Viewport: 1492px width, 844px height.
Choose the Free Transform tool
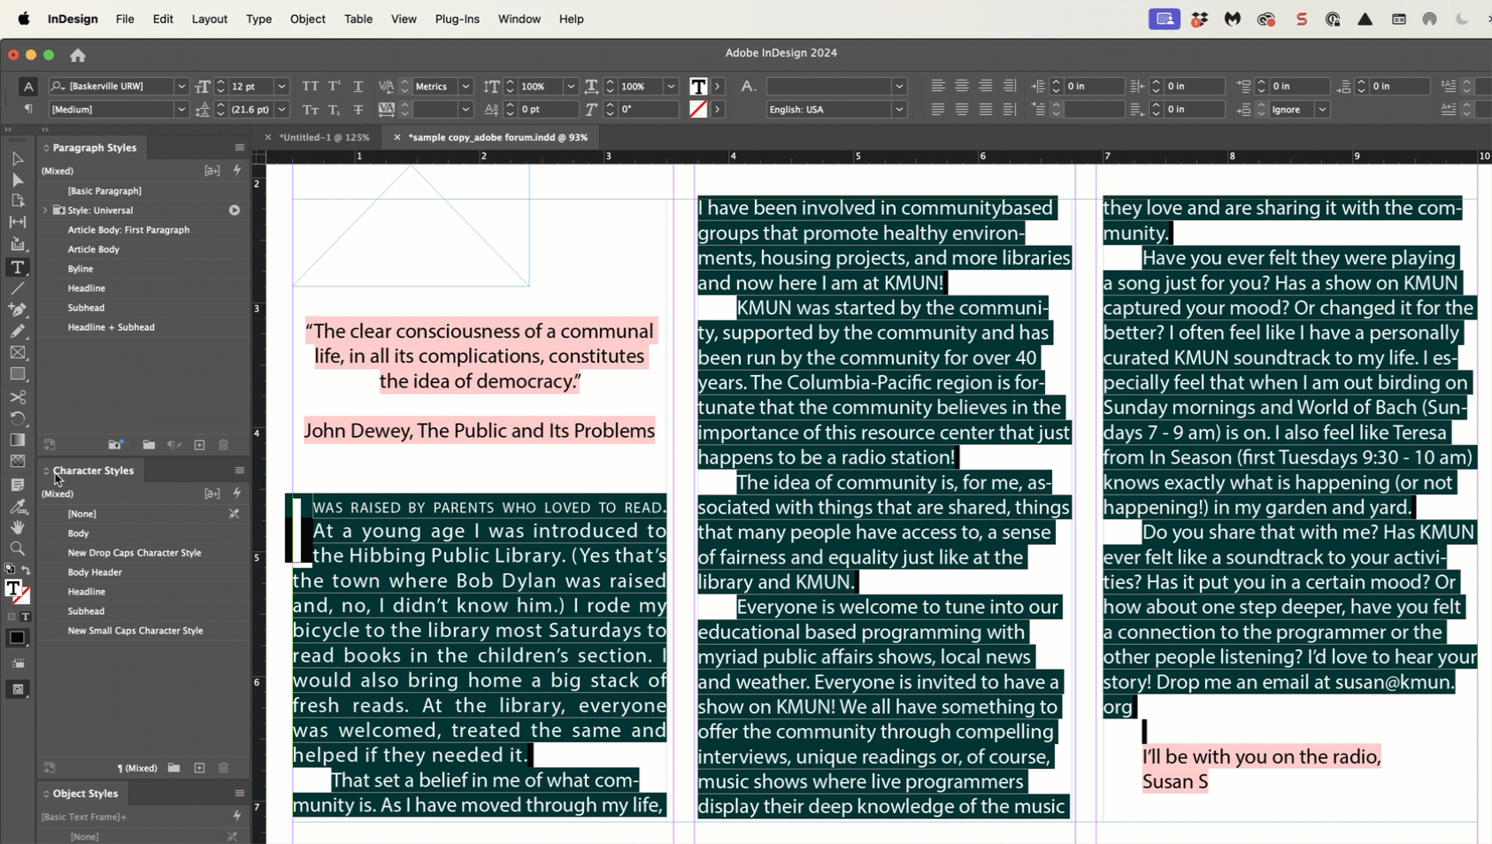click(17, 418)
